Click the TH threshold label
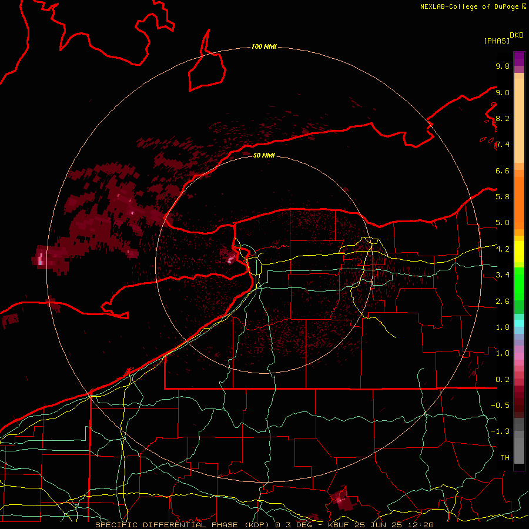 tap(505, 458)
